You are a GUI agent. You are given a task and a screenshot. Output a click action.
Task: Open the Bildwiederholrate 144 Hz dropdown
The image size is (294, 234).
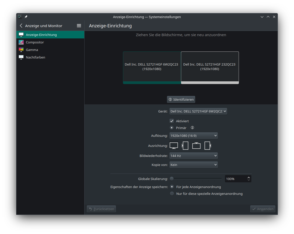click(x=193, y=156)
